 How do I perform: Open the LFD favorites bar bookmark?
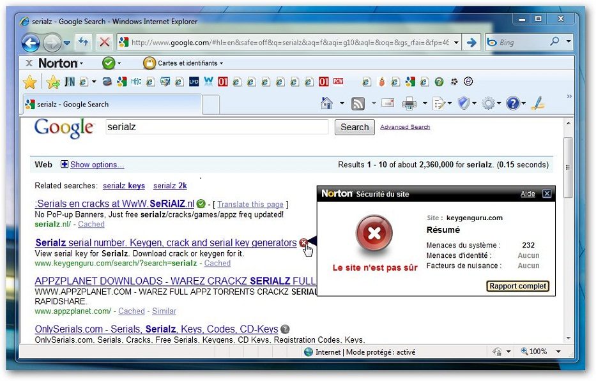[194, 82]
